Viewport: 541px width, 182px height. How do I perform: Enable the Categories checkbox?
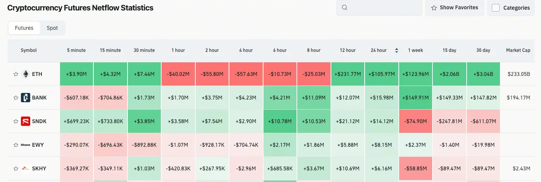pos(495,8)
